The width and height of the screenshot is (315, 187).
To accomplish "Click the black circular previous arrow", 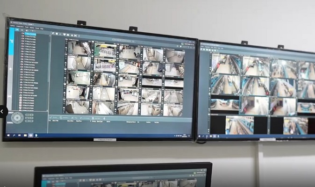I will coord(2,111).
